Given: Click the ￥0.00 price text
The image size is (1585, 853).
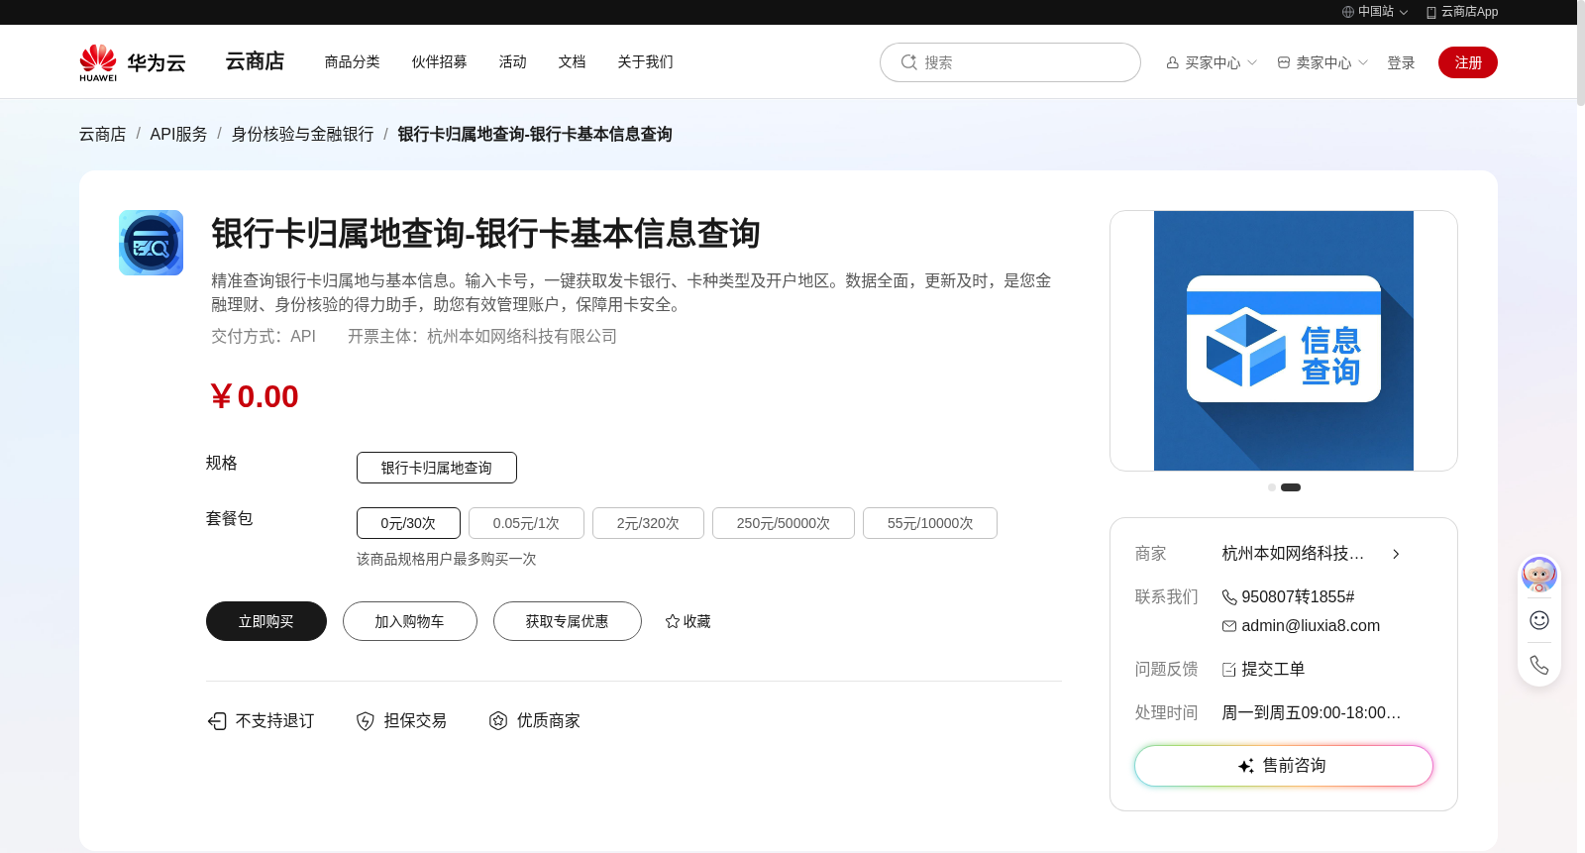Looking at the screenshot, I should coord(254,396).
